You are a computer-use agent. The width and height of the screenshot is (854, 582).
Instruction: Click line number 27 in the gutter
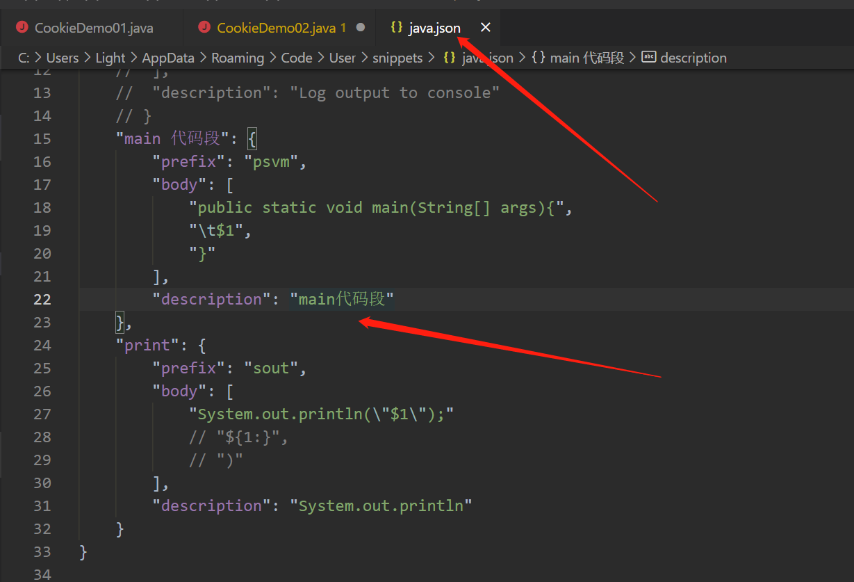tap(42, 414)
